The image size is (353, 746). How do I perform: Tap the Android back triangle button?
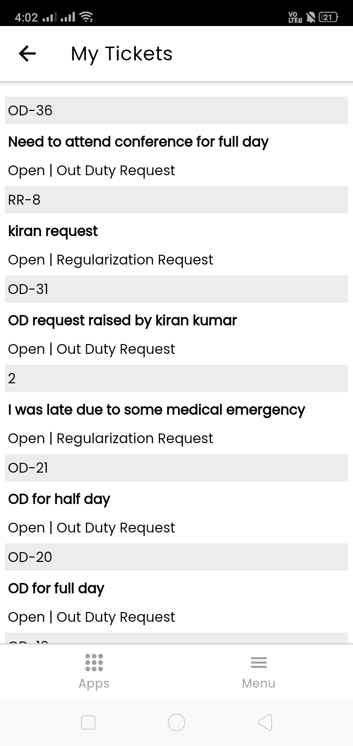pos(265,722)
